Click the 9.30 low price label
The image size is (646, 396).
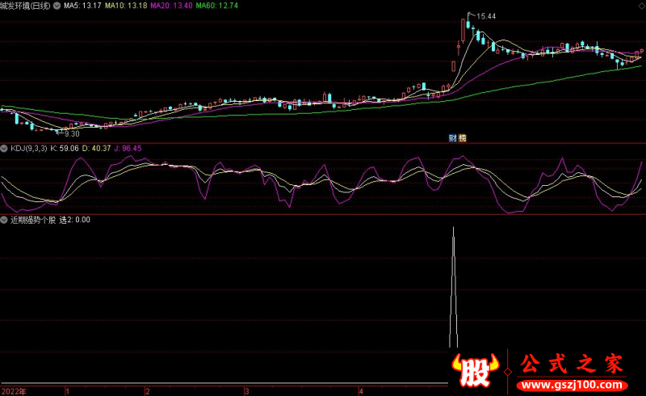tap(71, 134)
